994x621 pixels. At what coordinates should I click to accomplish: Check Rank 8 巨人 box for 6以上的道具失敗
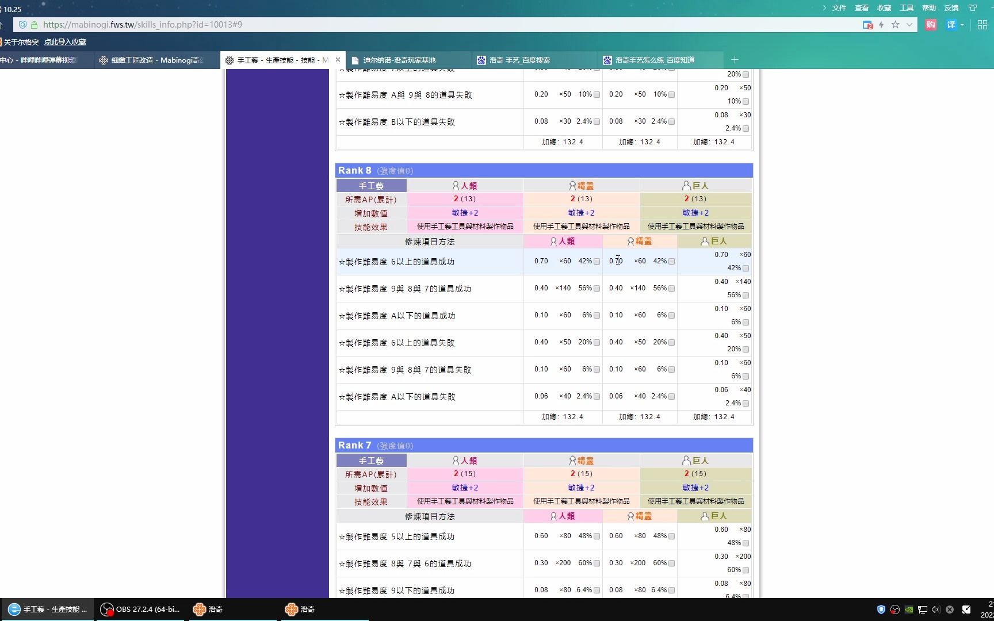[746, 350]
